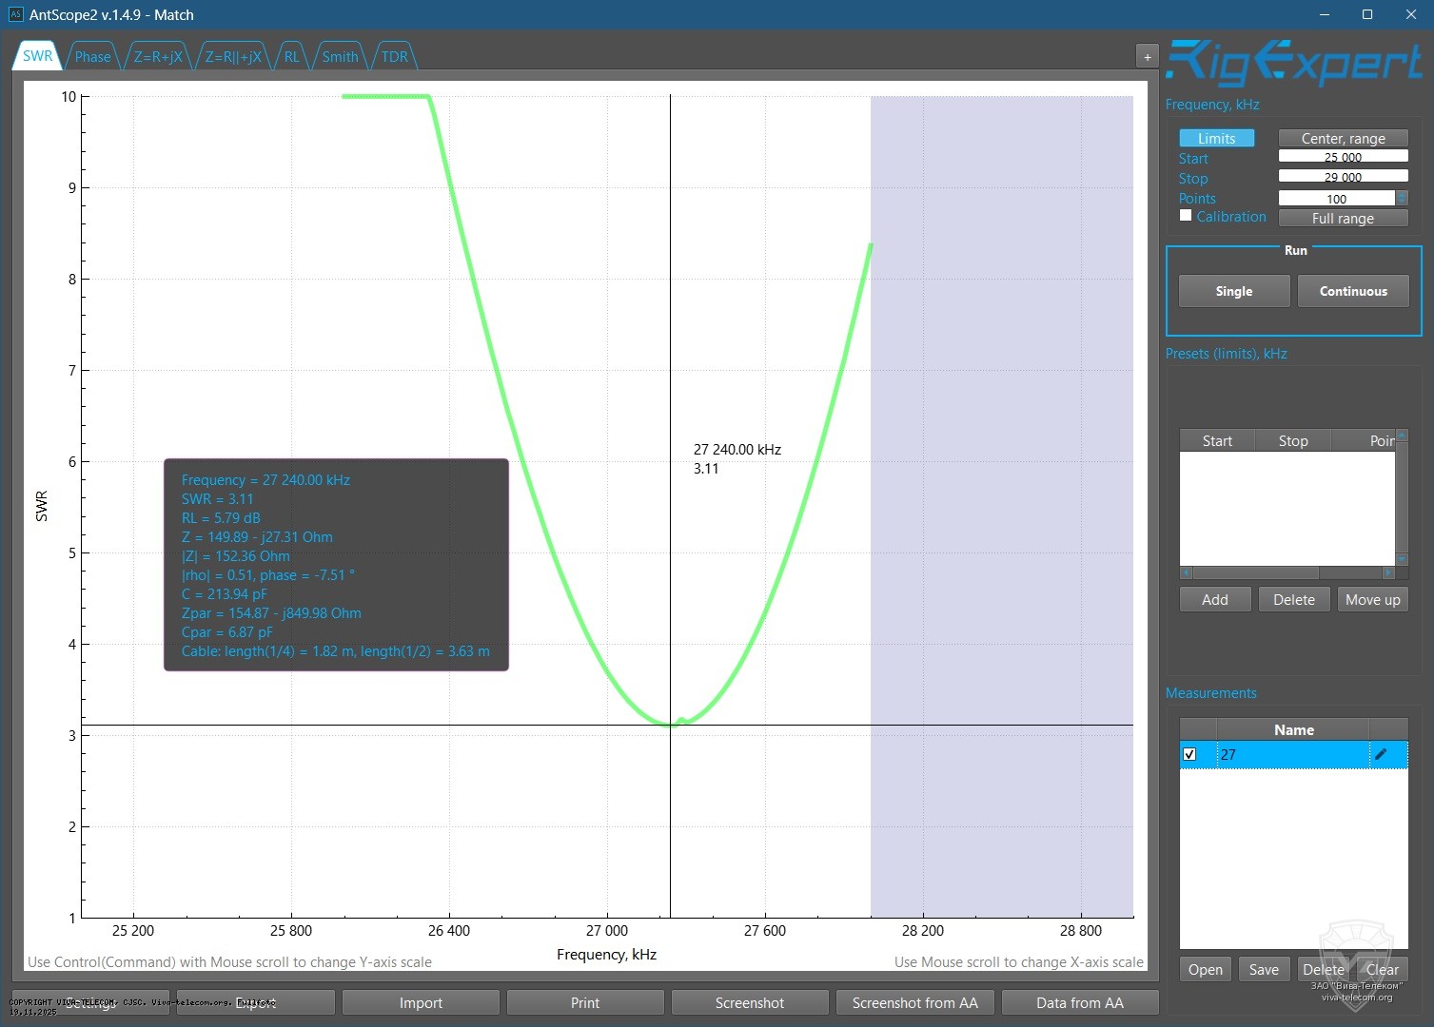Start a Single sweep
The height and width of the screenshot is (1027, 1434).
click(x=1233, y=291)
